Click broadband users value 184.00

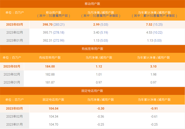(50, 66)
